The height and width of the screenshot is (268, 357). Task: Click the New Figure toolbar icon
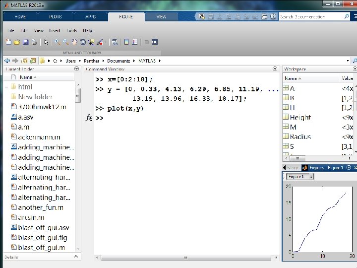pos(8,42)
